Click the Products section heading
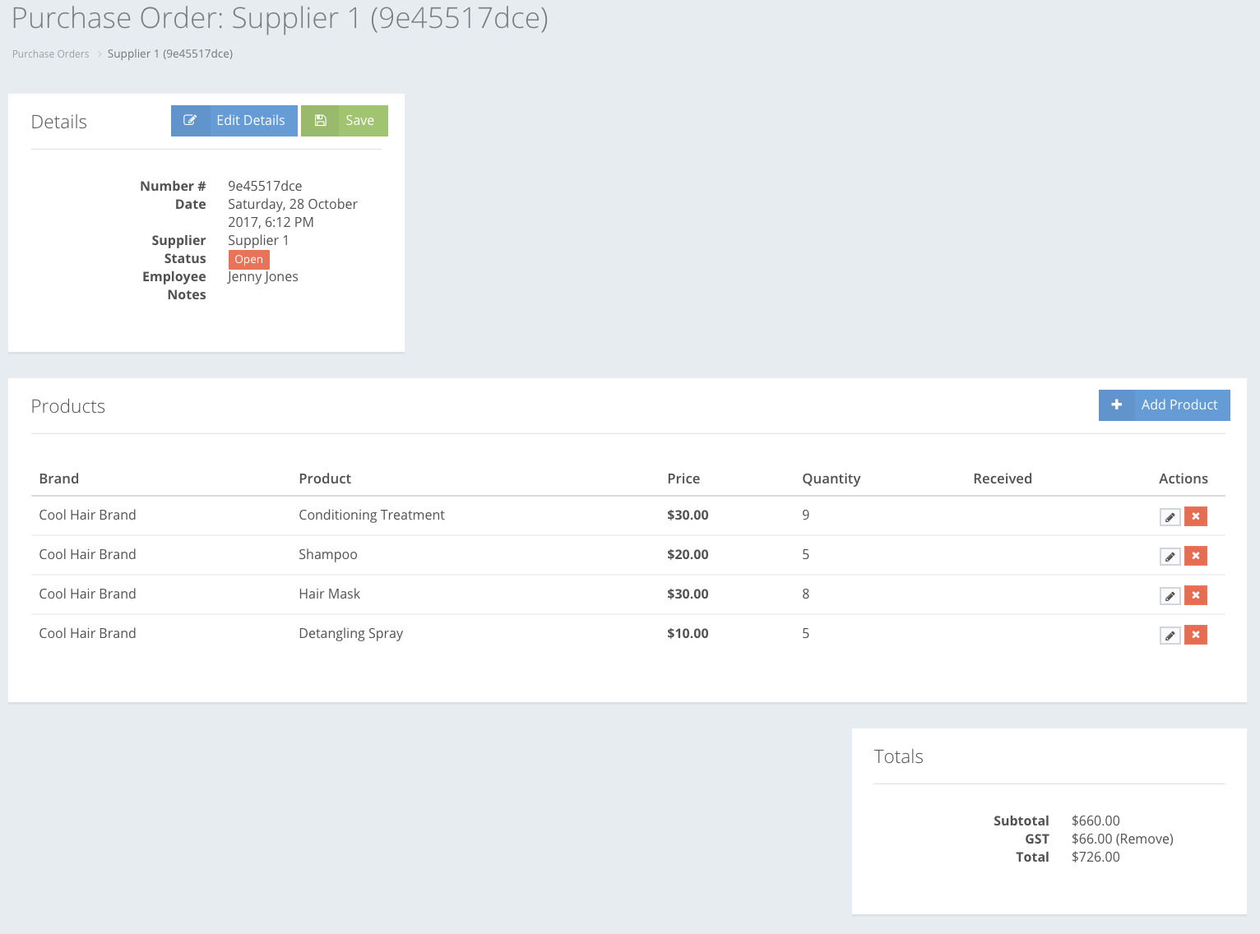This screenshot has height=934, width=1260. point(68,406)
